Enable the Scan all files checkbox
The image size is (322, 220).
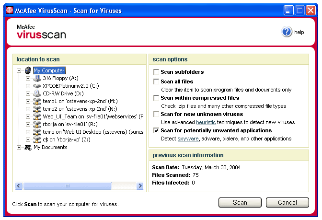click(x=156, y=81)
